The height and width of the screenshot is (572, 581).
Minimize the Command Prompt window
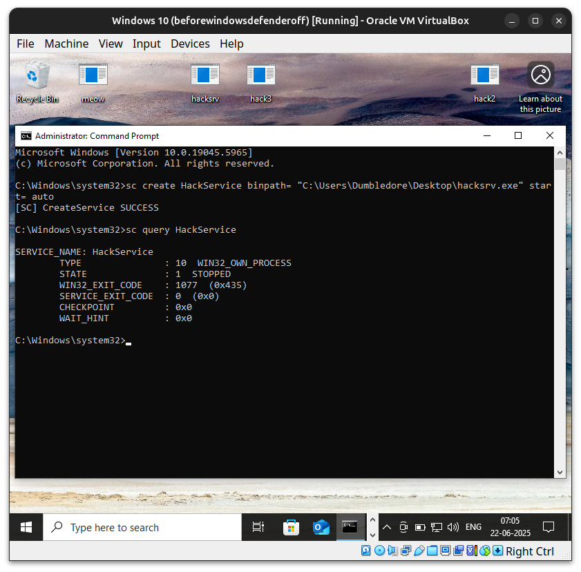pyautogui.click(x=487, y=135)
